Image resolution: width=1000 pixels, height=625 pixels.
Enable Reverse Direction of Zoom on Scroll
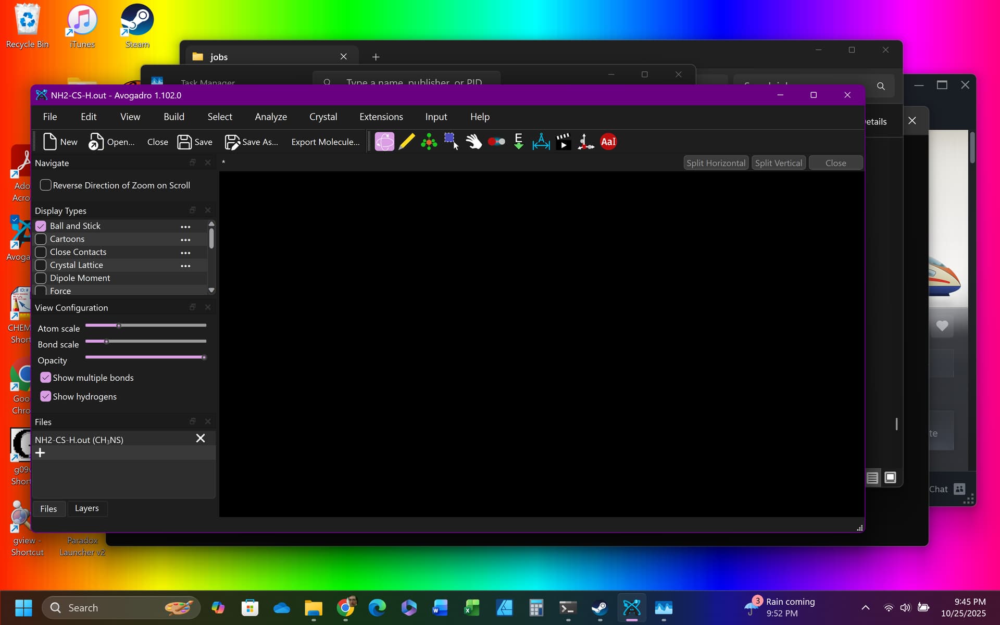tap(46, 185)
